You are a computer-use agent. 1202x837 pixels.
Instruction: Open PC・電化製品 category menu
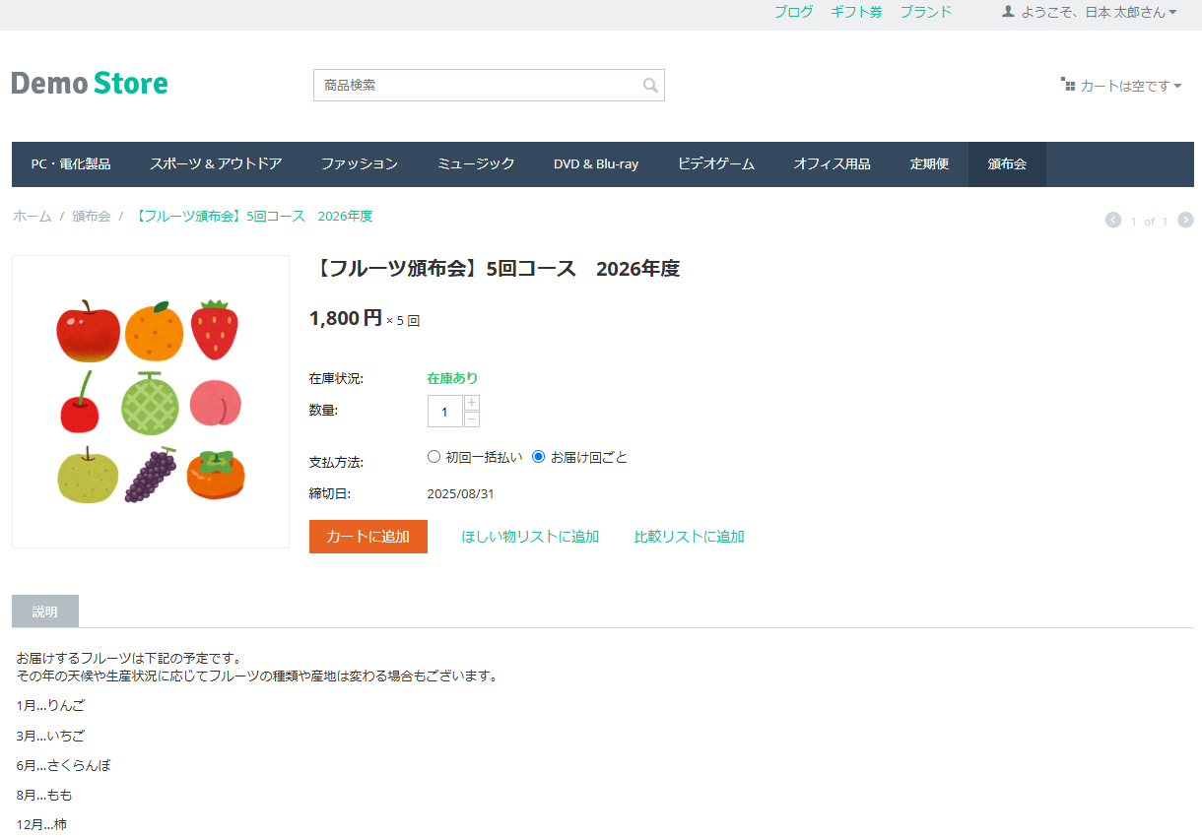pos(71,164)
